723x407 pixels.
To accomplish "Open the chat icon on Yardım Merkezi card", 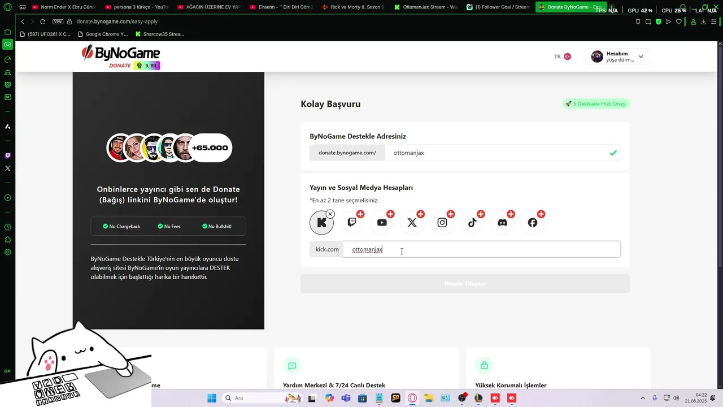I will click(x=292, y=366).
